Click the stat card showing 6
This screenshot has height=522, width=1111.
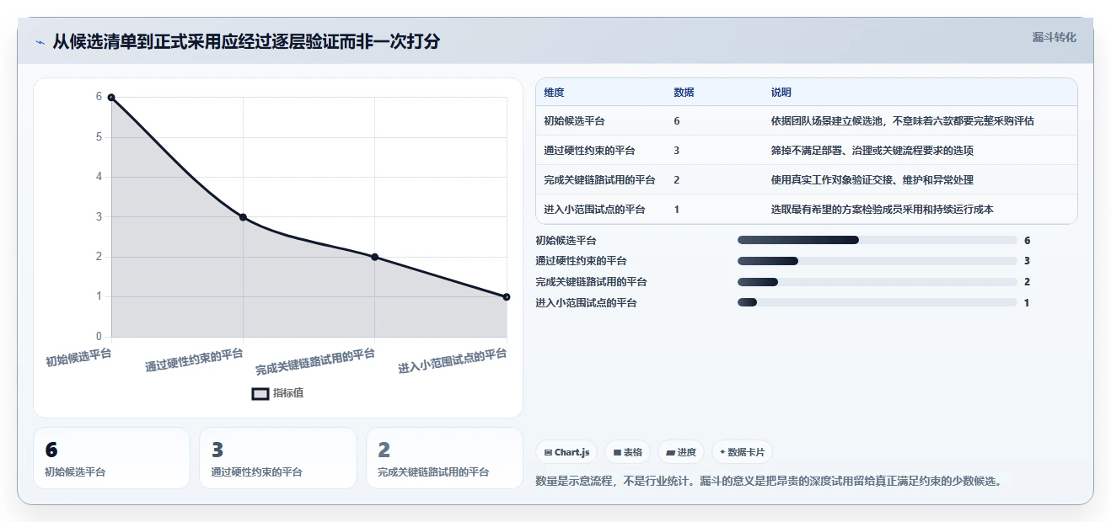111,458
